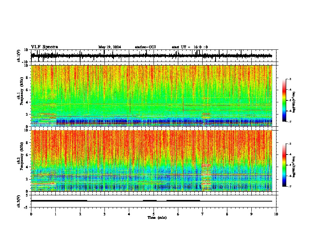
Task: Click the "6" tick on the time axis
Action: (x=178, y=214)
